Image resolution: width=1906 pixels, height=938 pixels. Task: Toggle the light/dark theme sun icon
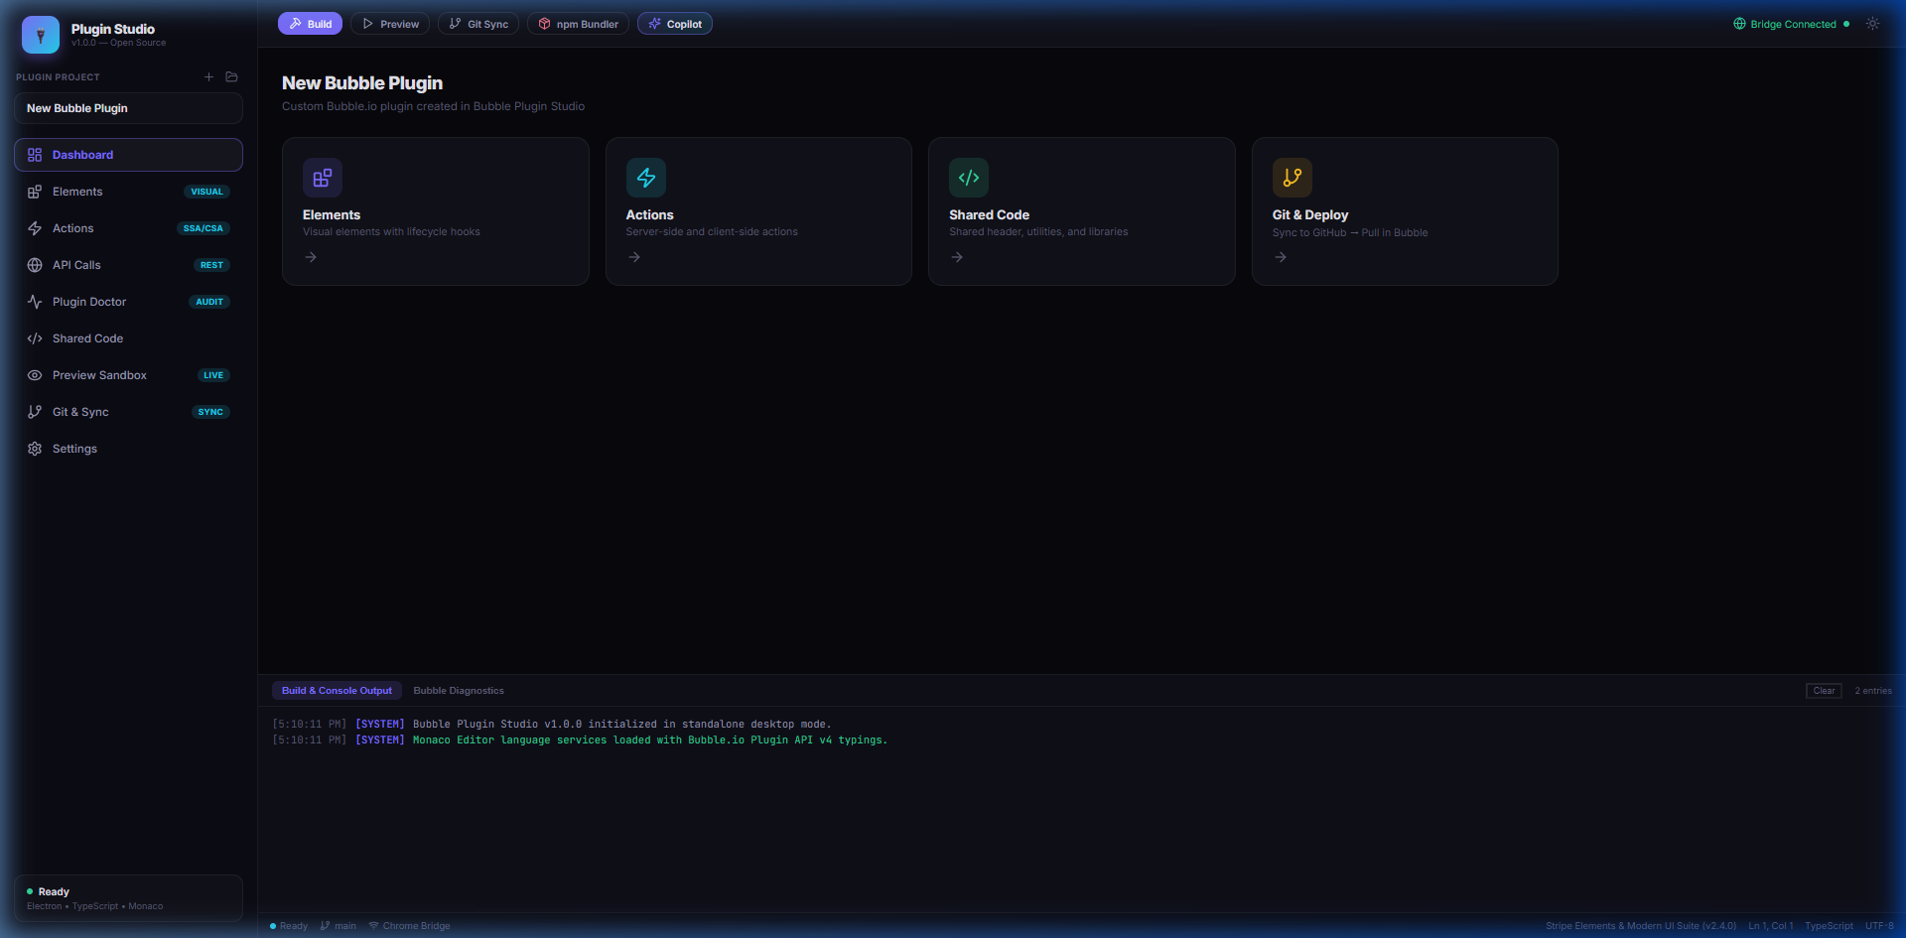click(1872, 24)
